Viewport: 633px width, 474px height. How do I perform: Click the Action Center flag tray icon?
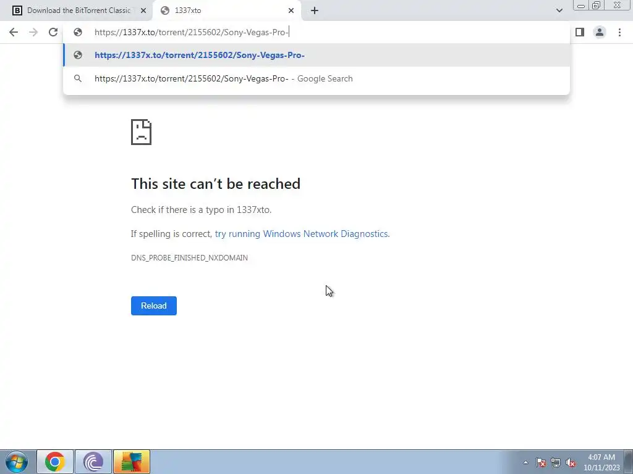tap(541, 463)
